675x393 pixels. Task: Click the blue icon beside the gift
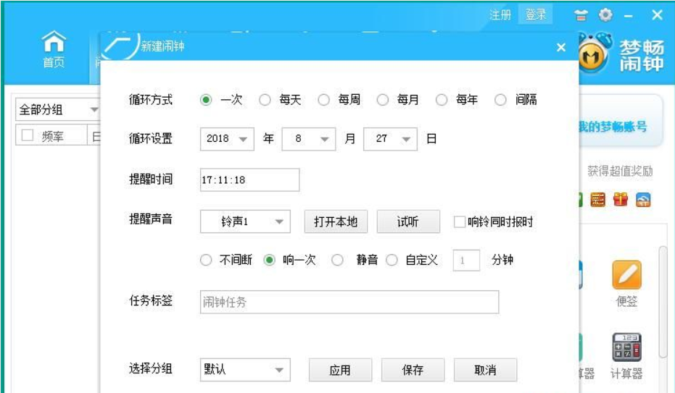tap(643, 199)
